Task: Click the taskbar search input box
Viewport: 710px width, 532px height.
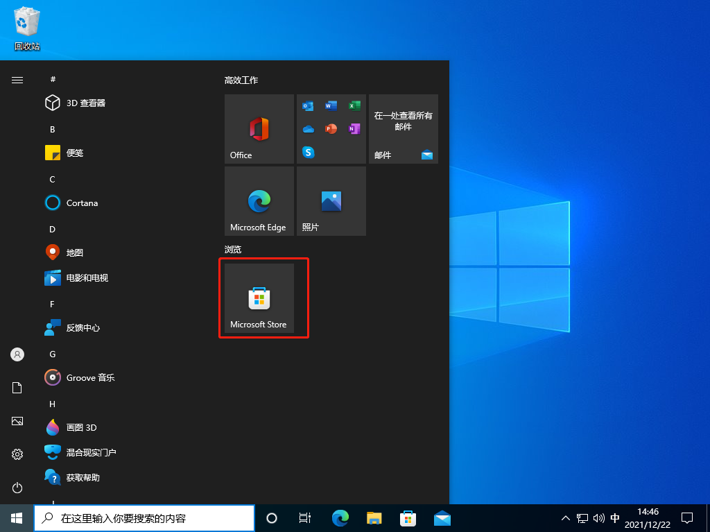Action: tap(144, 518)
